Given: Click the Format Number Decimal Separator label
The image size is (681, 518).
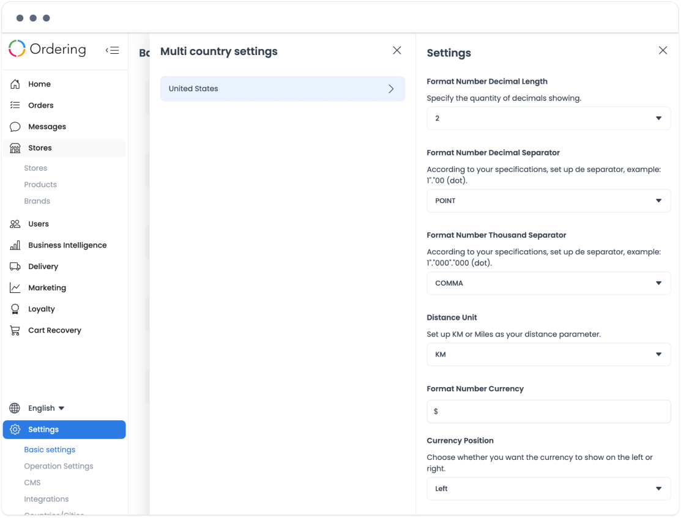Looking at the screenshot, I should [x=493, y=152].
